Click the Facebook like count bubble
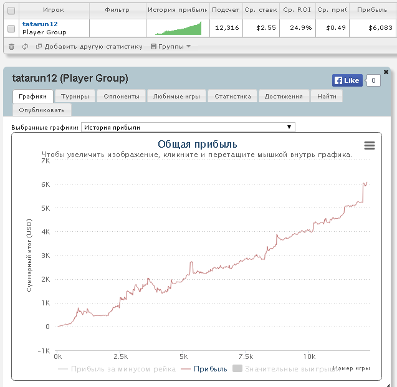 (373, 80)
